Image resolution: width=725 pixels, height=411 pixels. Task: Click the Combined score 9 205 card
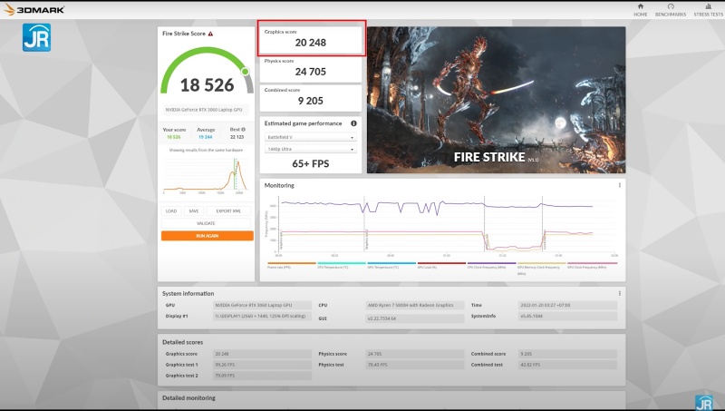[x=311, y=98]
